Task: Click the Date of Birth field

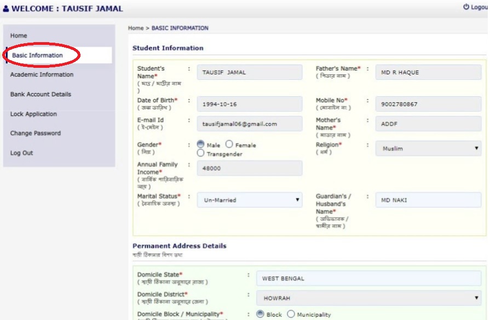Action: coord(249,104)
